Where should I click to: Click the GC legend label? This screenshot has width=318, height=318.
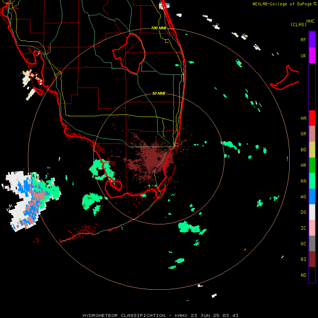(303, 244)
